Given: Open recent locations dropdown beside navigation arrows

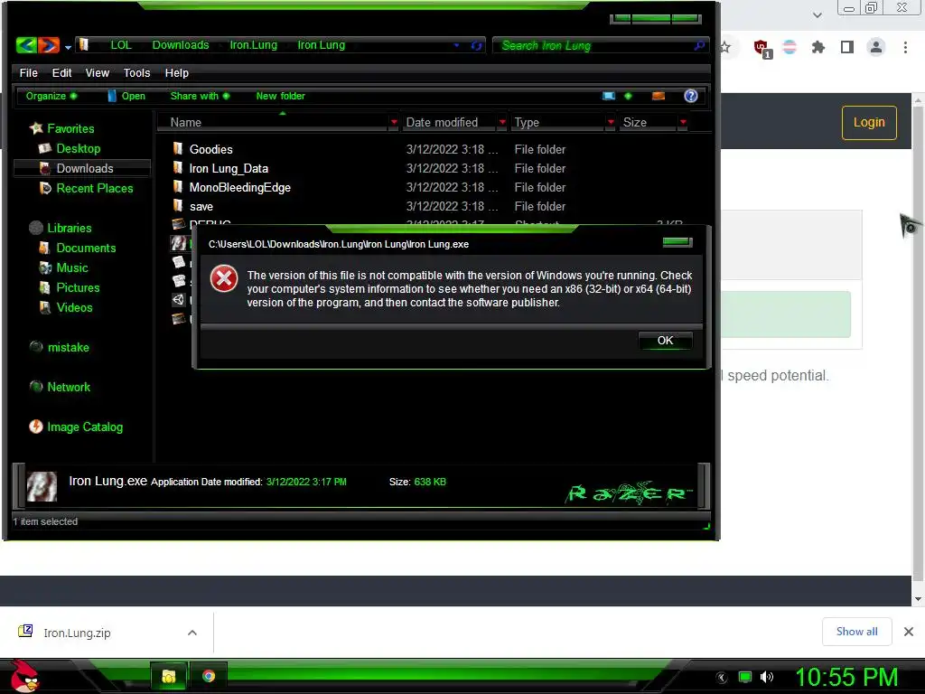Looking at the screenshot, I should click(68, 47).
